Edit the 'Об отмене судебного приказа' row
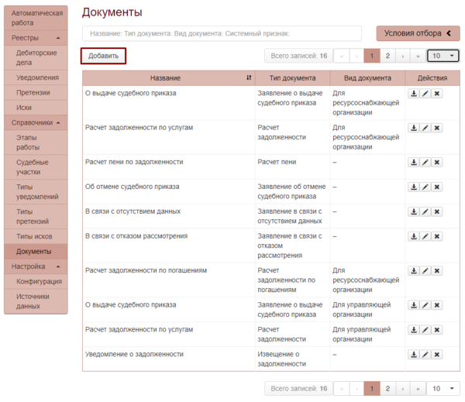465x402 pixels. click(425, 187)
